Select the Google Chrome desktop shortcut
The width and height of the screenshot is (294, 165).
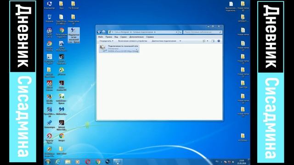tap(50, 46)
